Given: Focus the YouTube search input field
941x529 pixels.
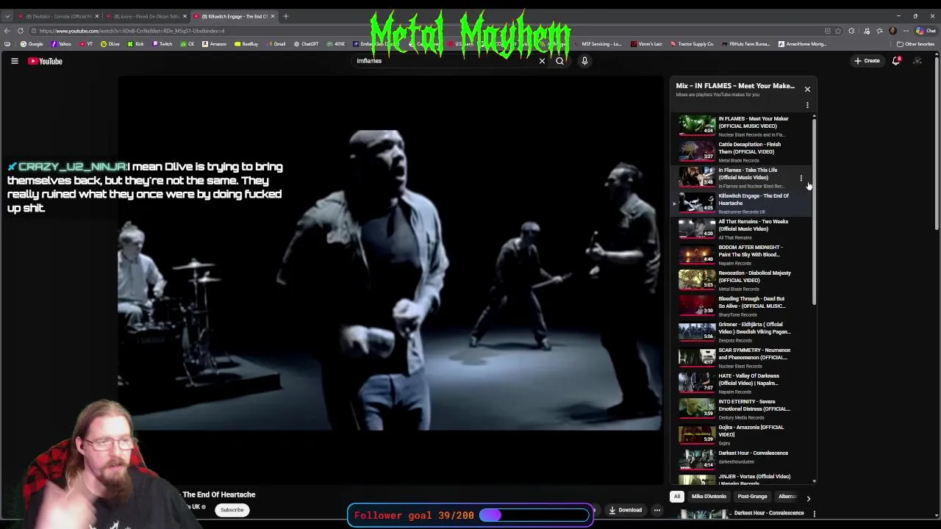Looking at the screenshot, I should point(445,61).
